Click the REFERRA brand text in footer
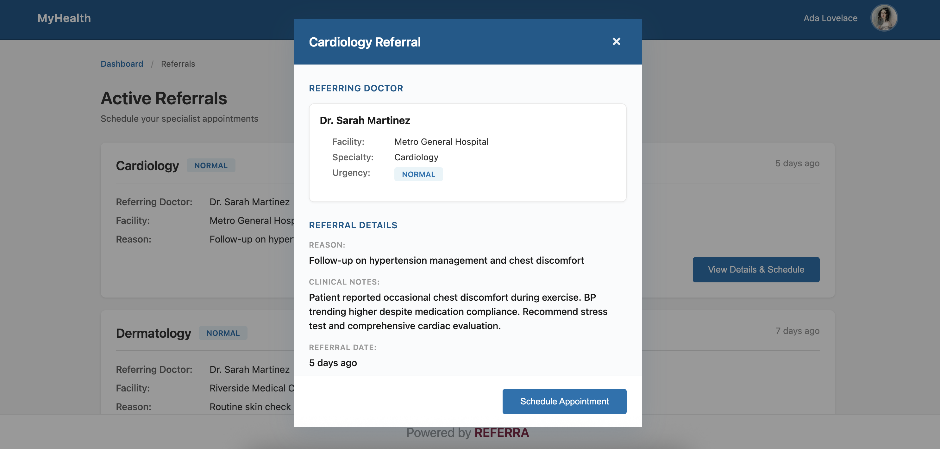 pyautogui.click(x=501, y=433)
